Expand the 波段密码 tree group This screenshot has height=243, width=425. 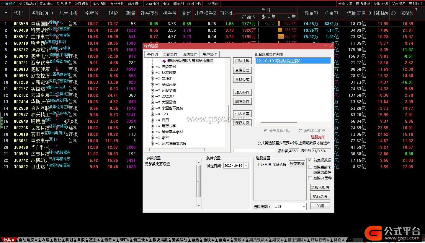(x=153, y=67)
